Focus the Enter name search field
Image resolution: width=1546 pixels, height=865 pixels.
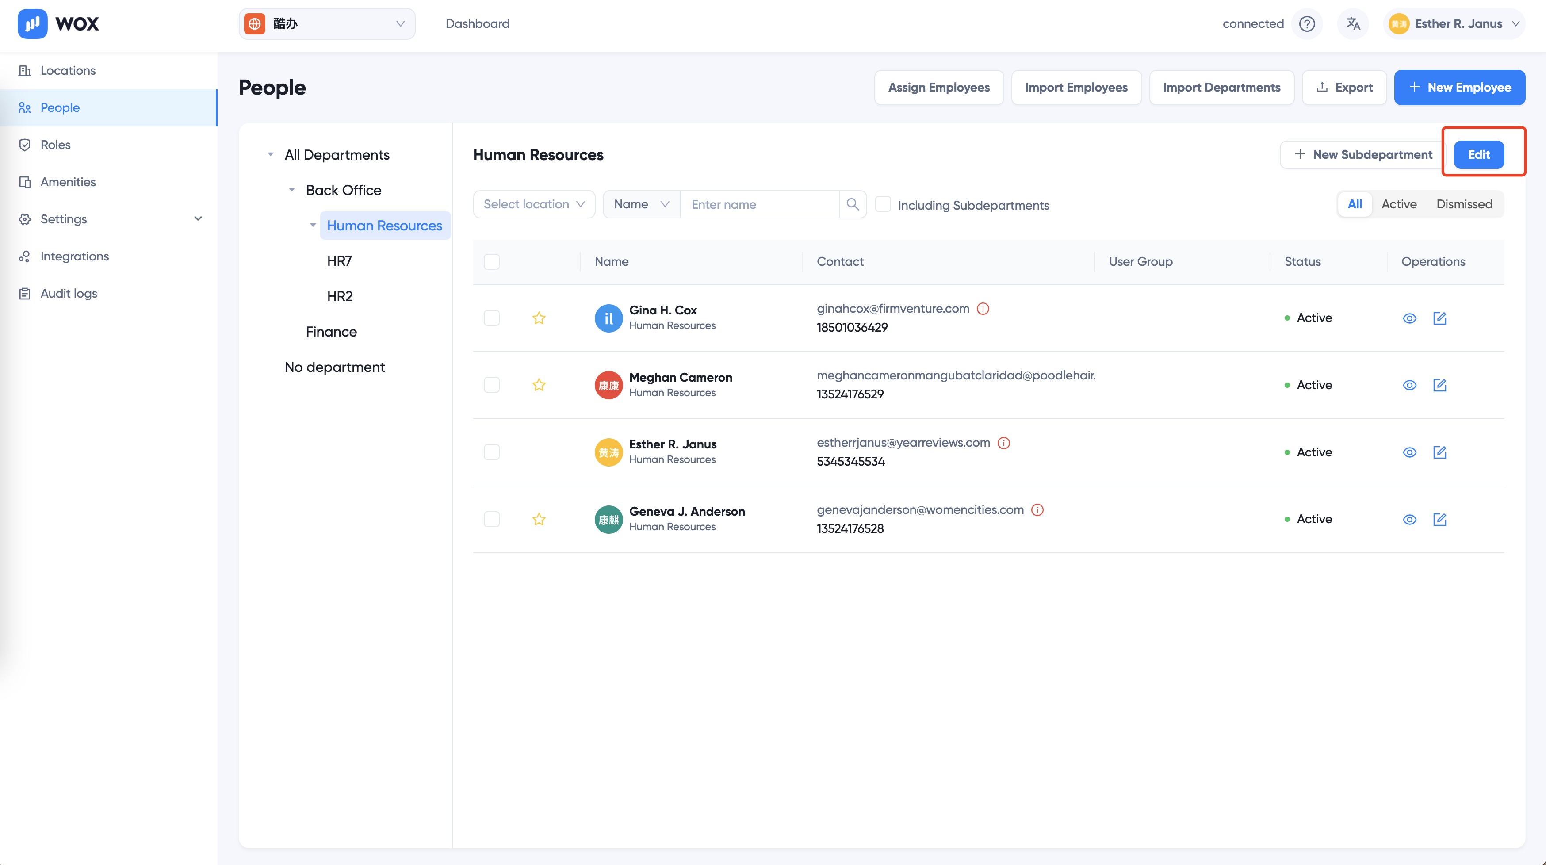pos(759,204)
